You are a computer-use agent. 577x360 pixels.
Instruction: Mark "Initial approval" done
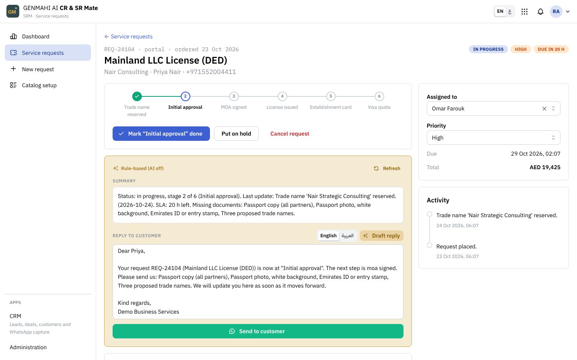pos(161,134)
